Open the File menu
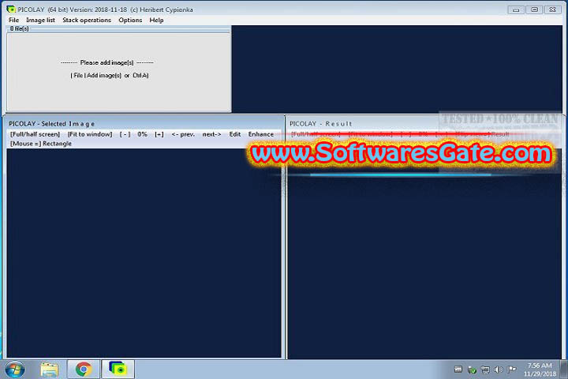 [13, 20]
